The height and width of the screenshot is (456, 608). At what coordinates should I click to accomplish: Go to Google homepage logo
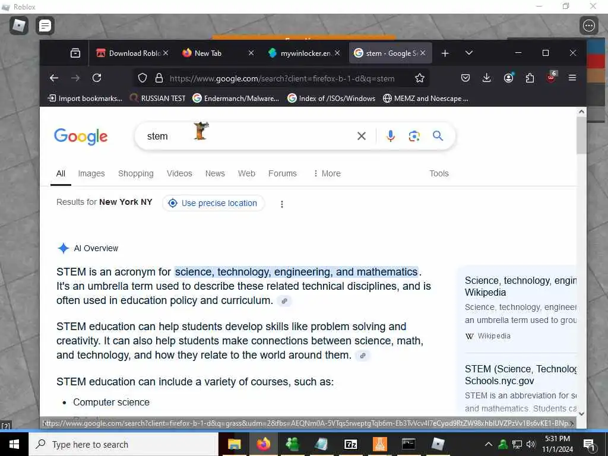coord(81,137)
